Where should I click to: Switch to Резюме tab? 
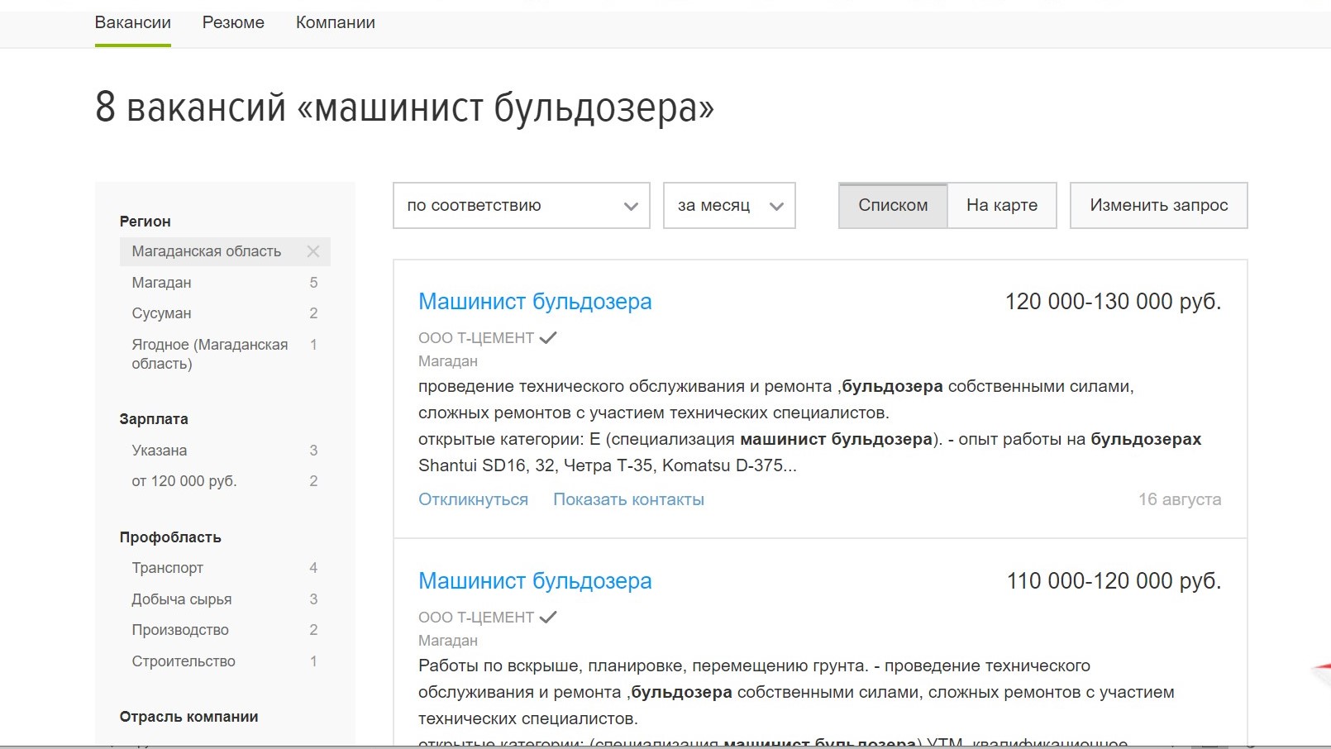coord(233,23)
